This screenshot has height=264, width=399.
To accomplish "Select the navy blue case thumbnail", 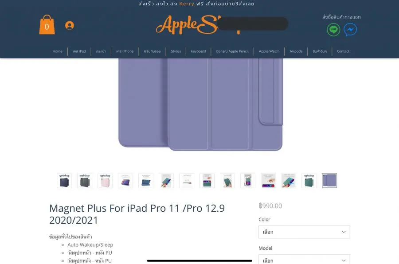I will (64, 181).
